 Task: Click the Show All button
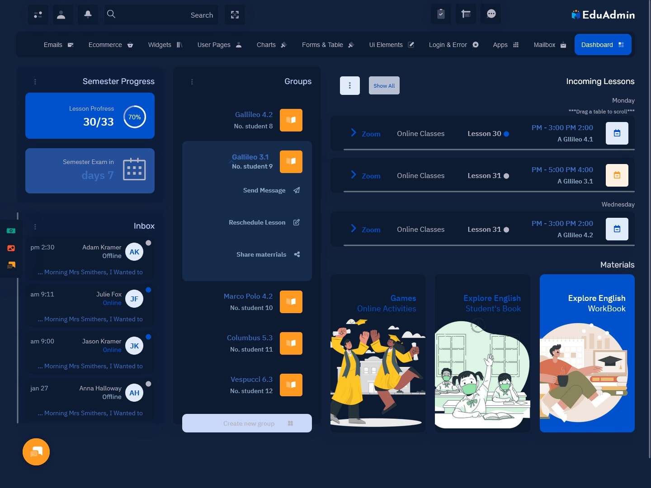click(384, 85)
